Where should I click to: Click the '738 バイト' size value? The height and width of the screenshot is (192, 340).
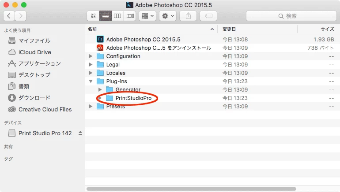point(321,48)
